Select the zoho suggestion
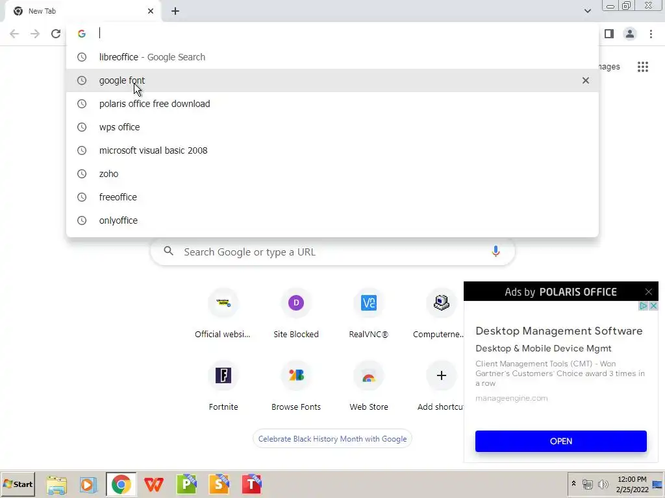 (x=332, y=174)
